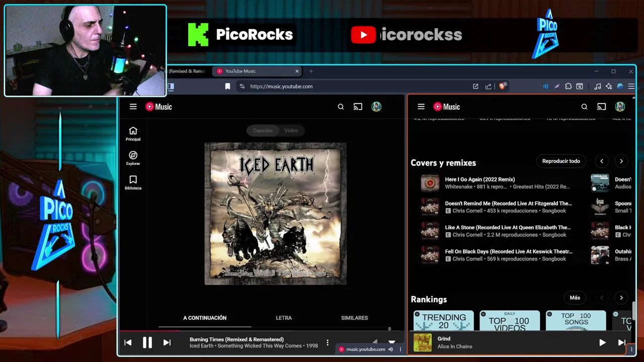The width and height of the screenshot is (644, 362).
Task: Select the SIMILARES tab
Action: coord(354,318)
